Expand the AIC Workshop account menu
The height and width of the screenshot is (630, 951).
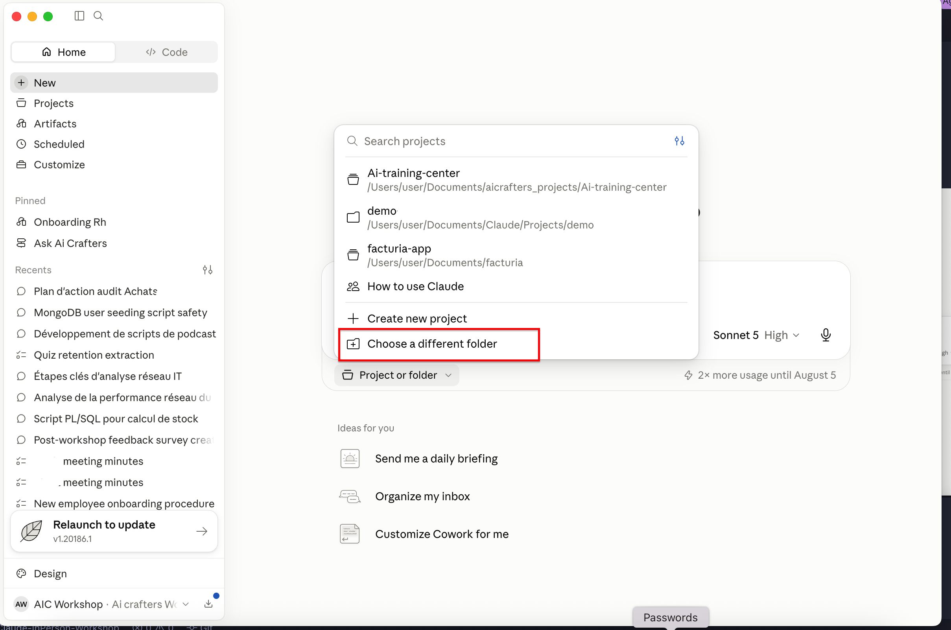(x=102, y=604)
